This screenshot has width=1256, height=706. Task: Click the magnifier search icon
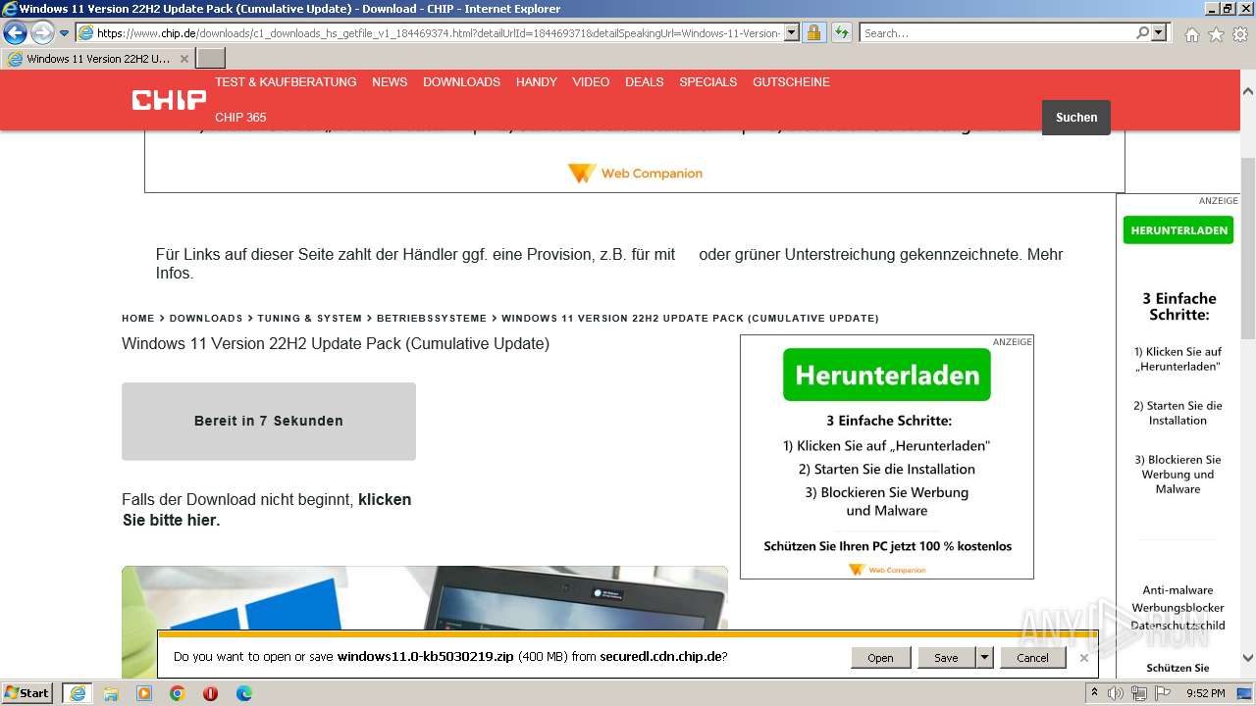click(1142, 32)
